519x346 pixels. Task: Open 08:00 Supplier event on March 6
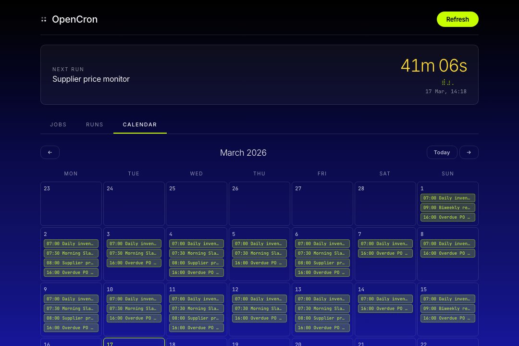[322, 263]
